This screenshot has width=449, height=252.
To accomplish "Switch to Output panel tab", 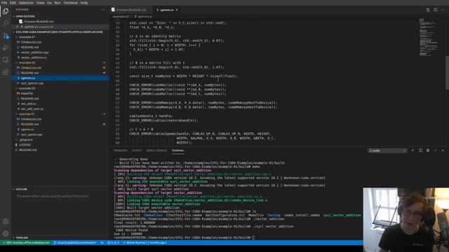I will tap(137, 150).
